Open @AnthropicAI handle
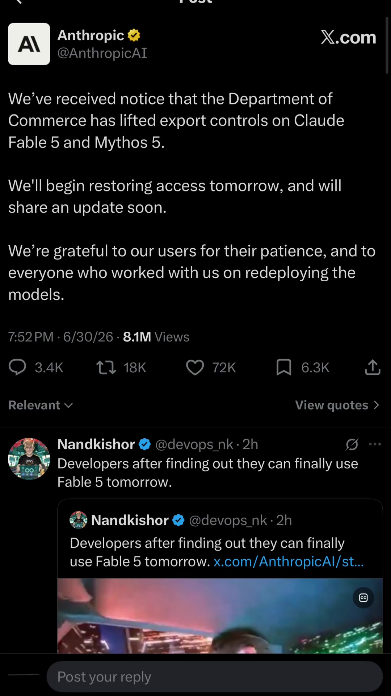The height and width of the screenshot is (696, 391). coord(102,53)
